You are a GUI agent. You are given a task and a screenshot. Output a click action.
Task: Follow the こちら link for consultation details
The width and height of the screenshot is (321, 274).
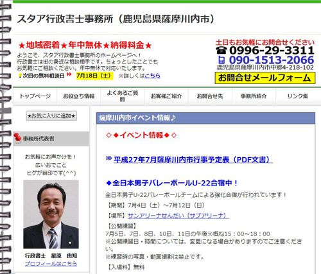pos(152,76)
